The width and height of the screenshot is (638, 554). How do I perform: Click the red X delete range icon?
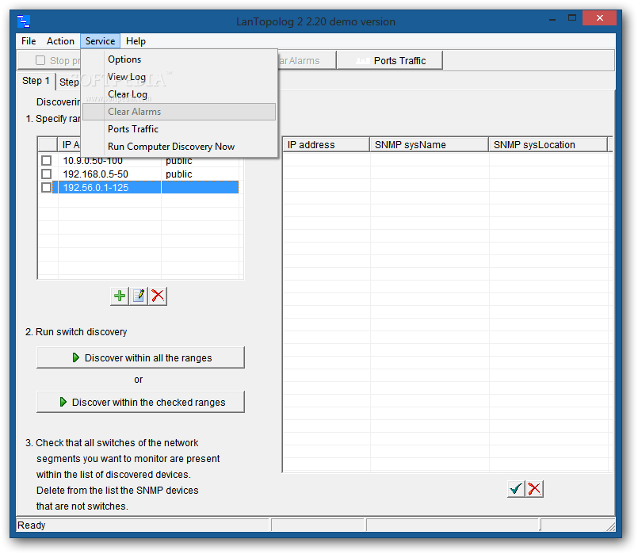pyautogui.click(x=158, y=296)
